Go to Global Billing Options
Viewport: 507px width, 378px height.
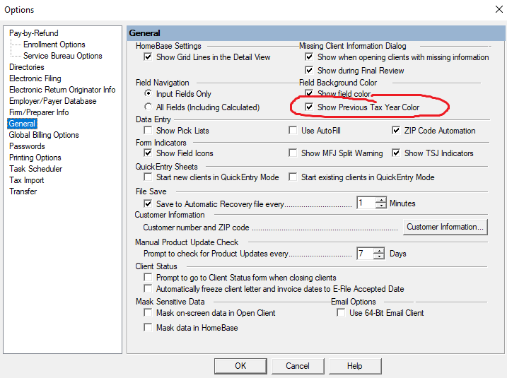tap(44, 135)
